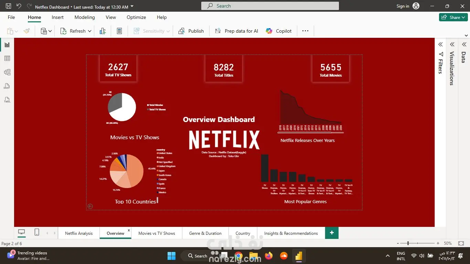Screen dimensions: 470x264
Task: Switch to Report view in the left sidebar
Action: pyautogui.click(x=7, y=44)
